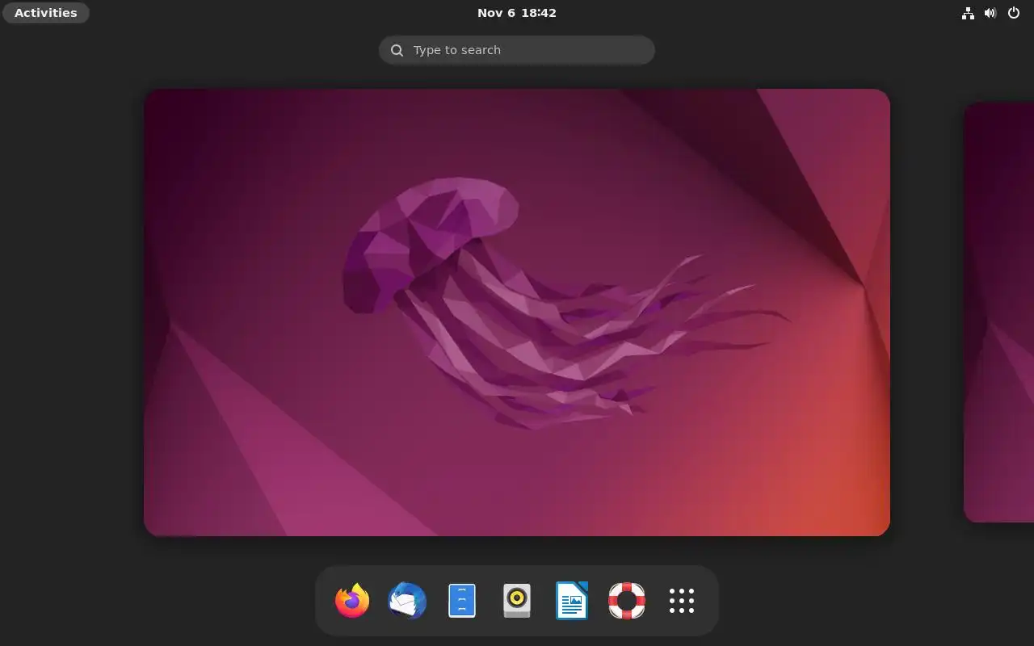The image size is (1034, 646).
Task: Open the Help lifebuoy icon in dock
Action: point(627,601)
